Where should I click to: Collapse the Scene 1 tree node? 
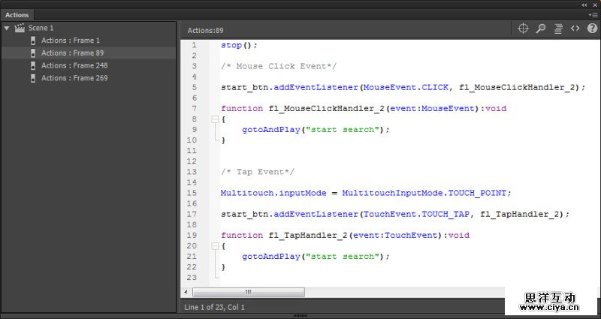(7, 28)
